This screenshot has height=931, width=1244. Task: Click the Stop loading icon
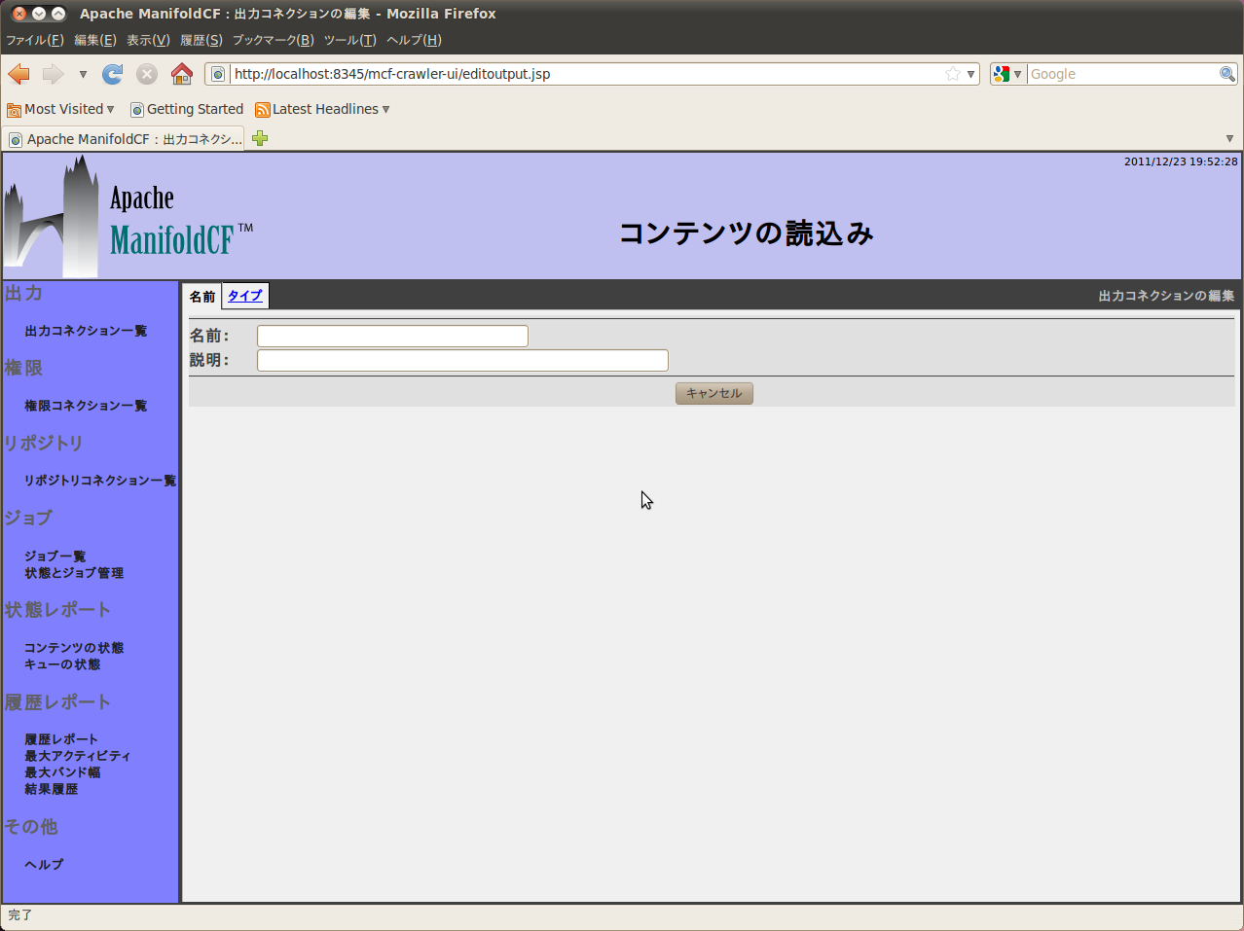(x=147, y=74)
